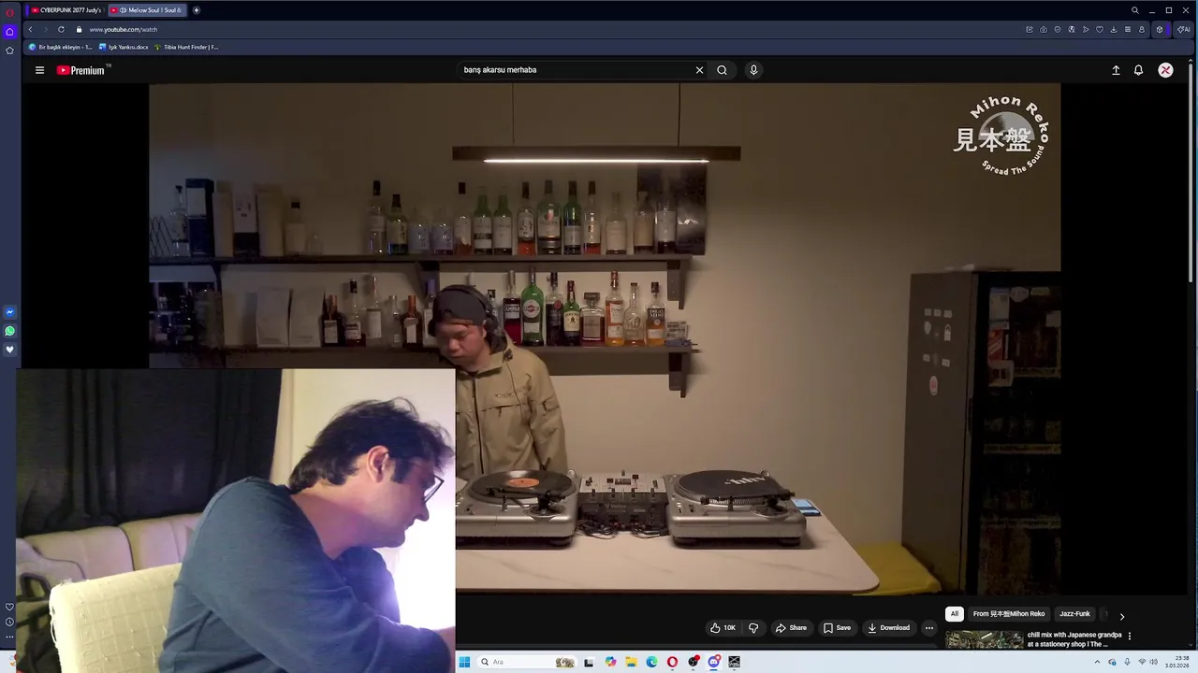Open a new browser tab
The height and width of the screenshot is (673, 1198).
click(x=196, y=10)
